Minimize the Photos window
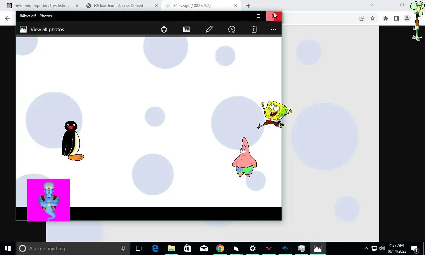425x255 pixels. point(243,16)
